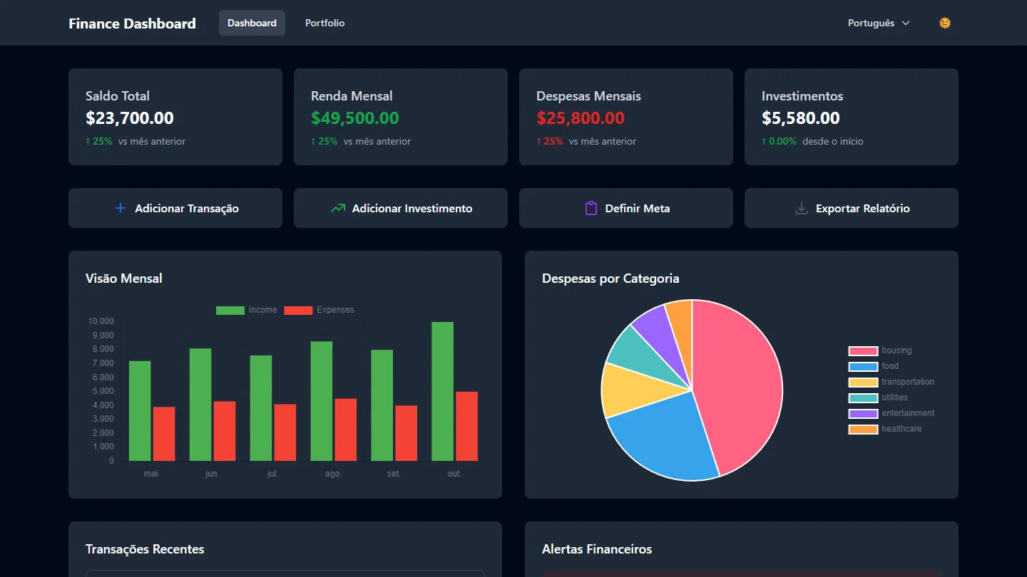Click the Despesas por Categoria heading
Screen dimensions: 1027x577
click(610, 279)
